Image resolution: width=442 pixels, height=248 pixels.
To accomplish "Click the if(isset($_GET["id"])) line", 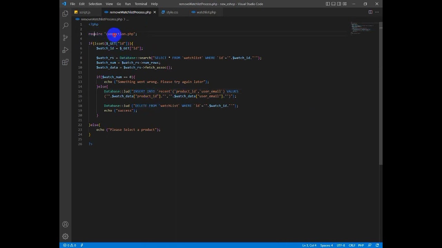I will tap(111, 43).
